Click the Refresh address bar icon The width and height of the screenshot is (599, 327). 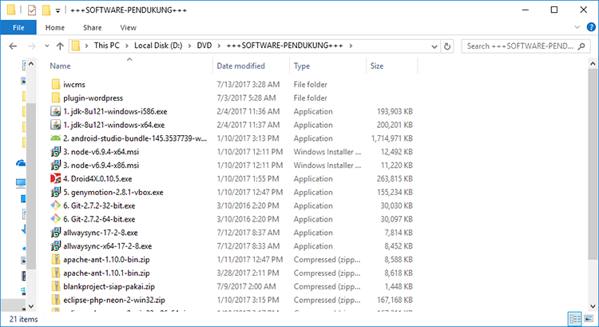(x=447, y=46)
